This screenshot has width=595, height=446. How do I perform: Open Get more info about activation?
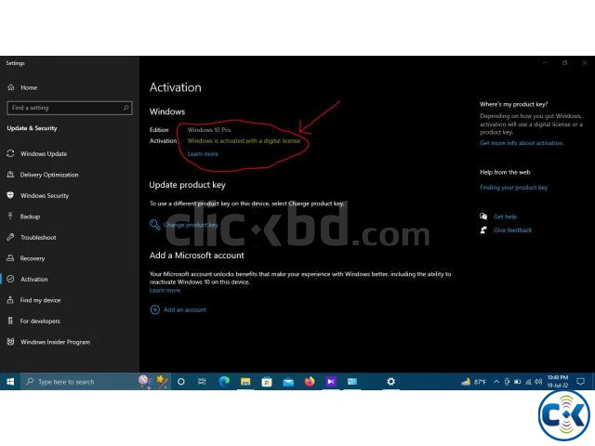(521, 143)
